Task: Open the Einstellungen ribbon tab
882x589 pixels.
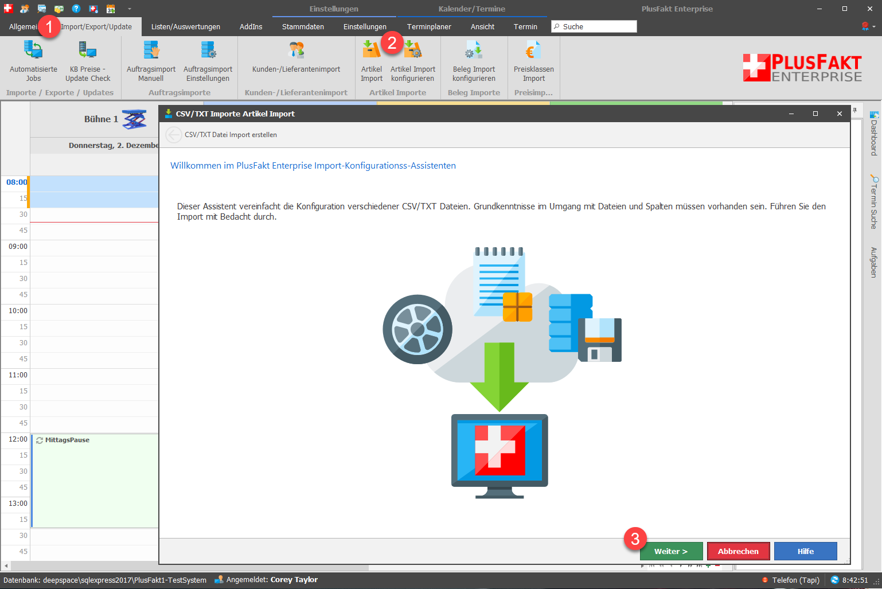Action: tap(365, 27)
